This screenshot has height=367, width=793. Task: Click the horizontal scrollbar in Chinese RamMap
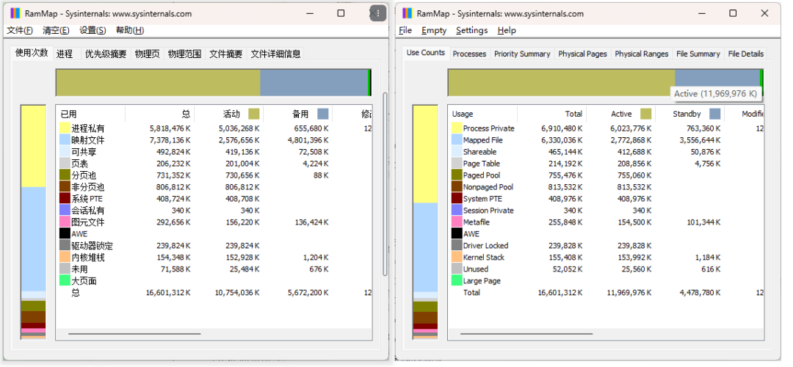click(134, 334)
